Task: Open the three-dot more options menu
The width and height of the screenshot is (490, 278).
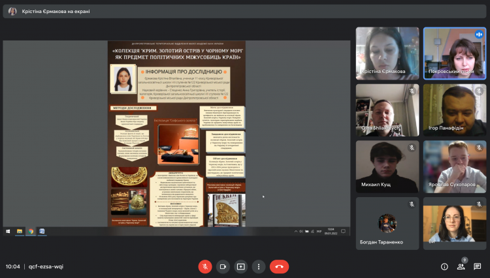Action: tap(259, 266)
